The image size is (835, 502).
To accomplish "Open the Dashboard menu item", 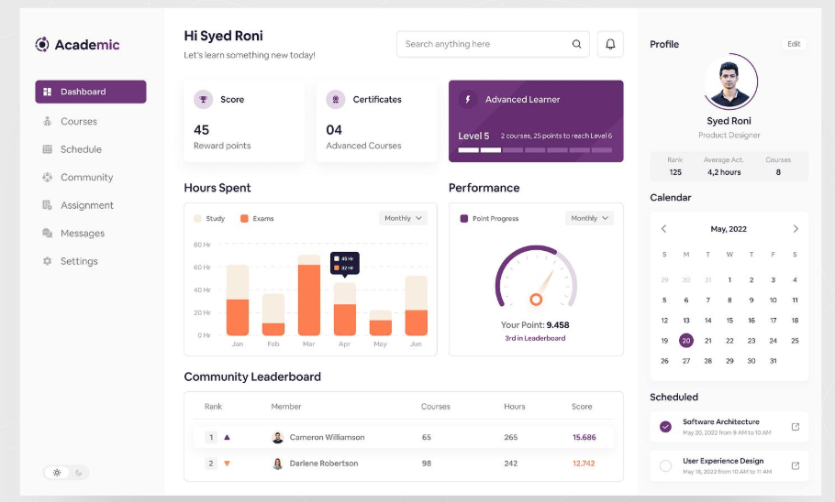I will tap(91, 92).
